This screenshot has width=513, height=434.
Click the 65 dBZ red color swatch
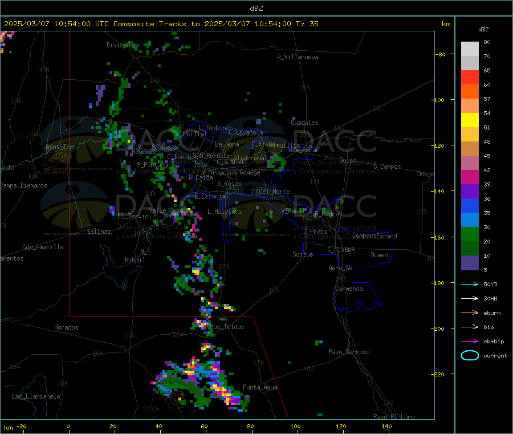tap(470, 77)
